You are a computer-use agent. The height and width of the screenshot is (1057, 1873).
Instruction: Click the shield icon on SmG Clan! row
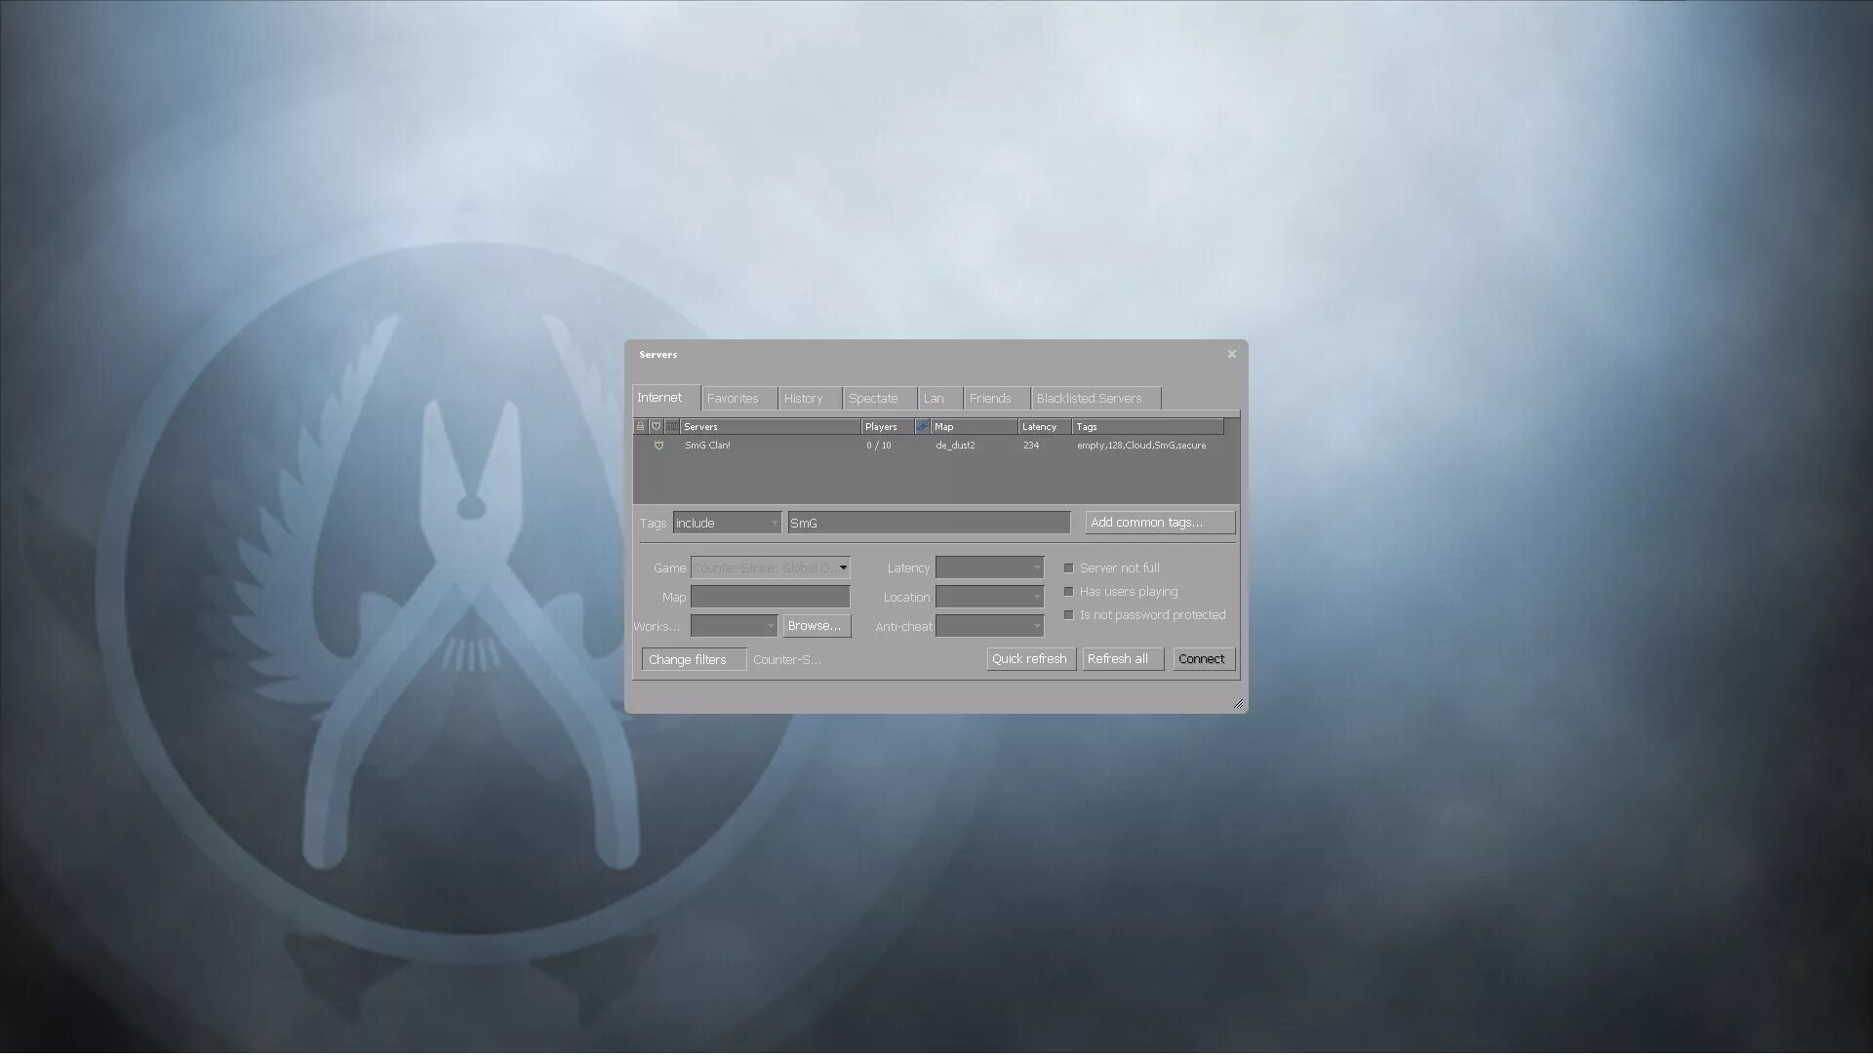click(658, 446)
